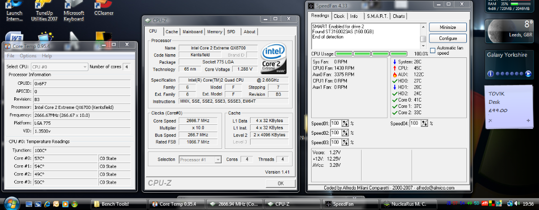This screenshot has height=210, width=539.
Task: Click the OK button in CPU-Z
Action: pos(281,183)
